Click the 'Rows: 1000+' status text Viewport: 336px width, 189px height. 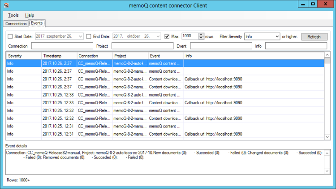point(18,180)
